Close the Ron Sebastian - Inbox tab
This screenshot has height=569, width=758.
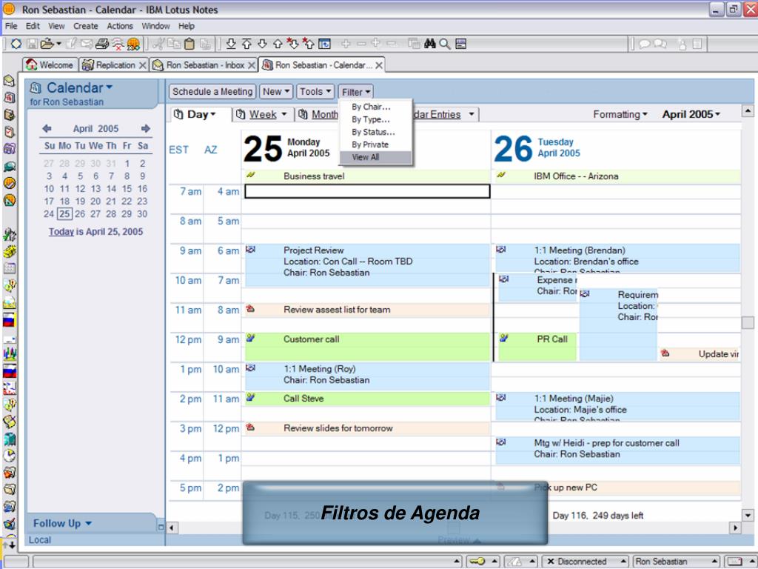point(252,65)
